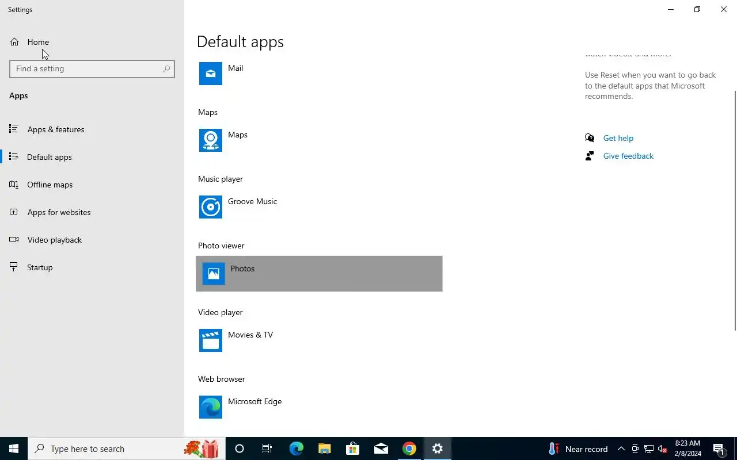Change default video player Movies & TV
This screenshot has width=737, height=460.
(319, 340)
